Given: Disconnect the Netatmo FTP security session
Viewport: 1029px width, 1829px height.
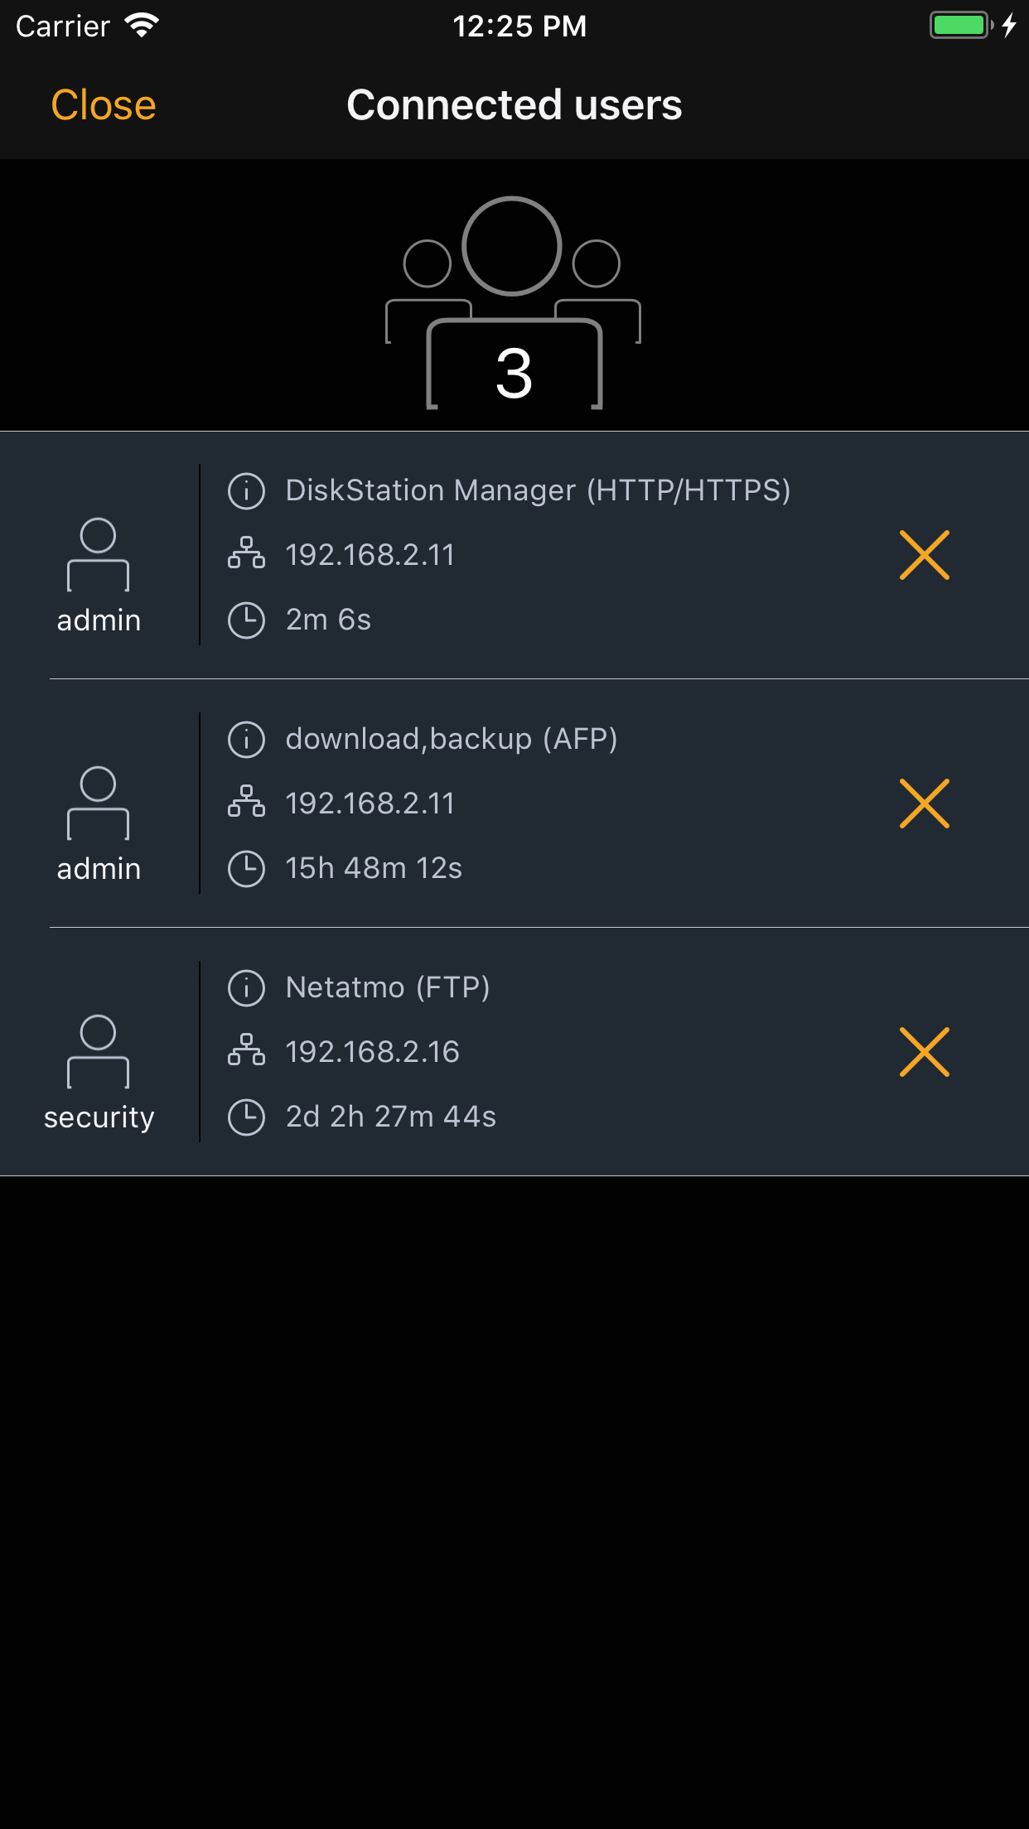Looking at the screenshot, I should tap(925, 1052).
